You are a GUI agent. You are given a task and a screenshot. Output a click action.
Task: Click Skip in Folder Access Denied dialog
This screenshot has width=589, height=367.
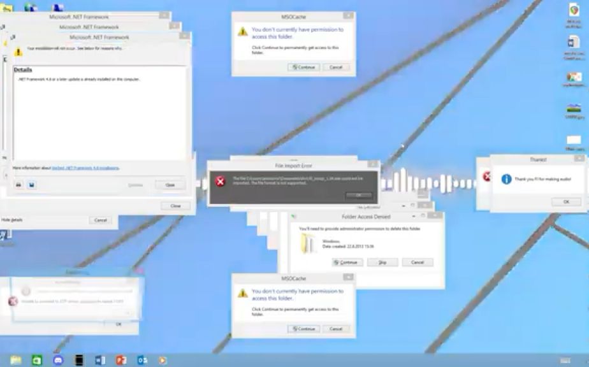382,263
